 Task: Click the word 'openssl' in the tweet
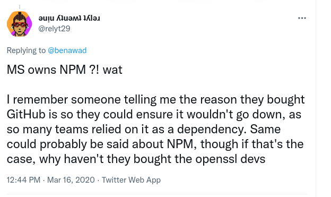216,159
